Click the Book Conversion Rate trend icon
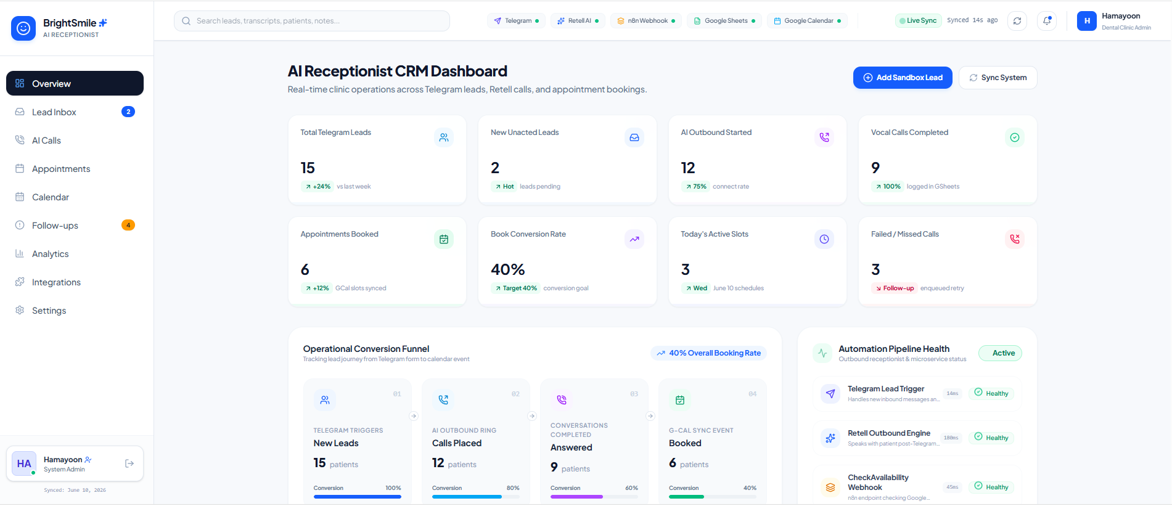 click(634, 239)
